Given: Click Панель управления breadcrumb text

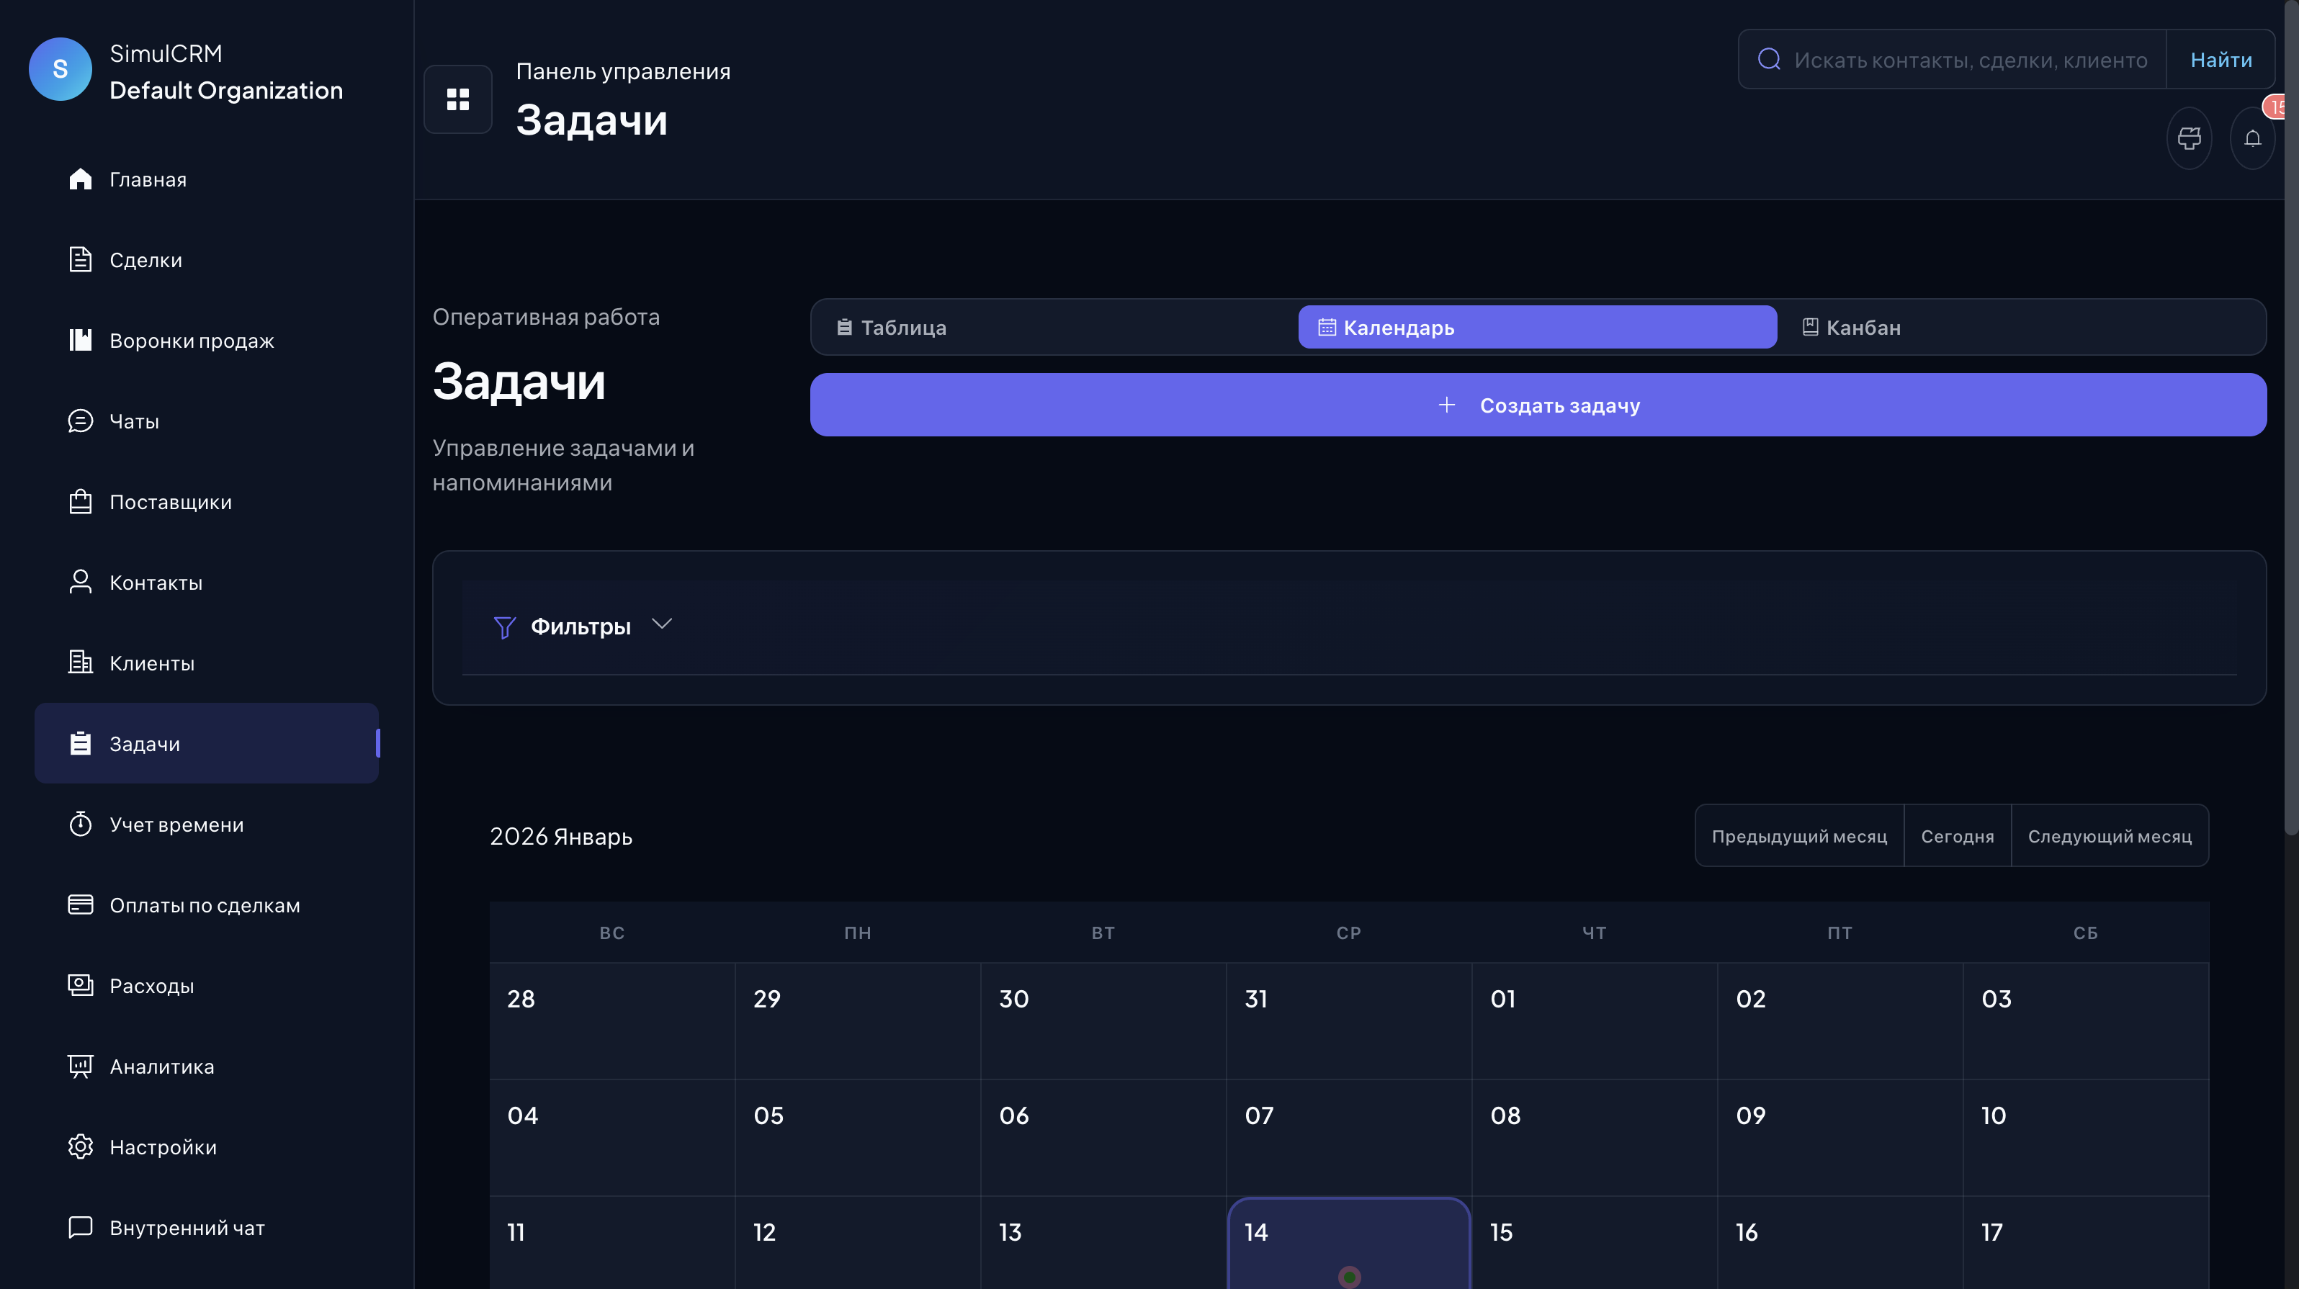Looking at the screenshot, I should 623,71.
